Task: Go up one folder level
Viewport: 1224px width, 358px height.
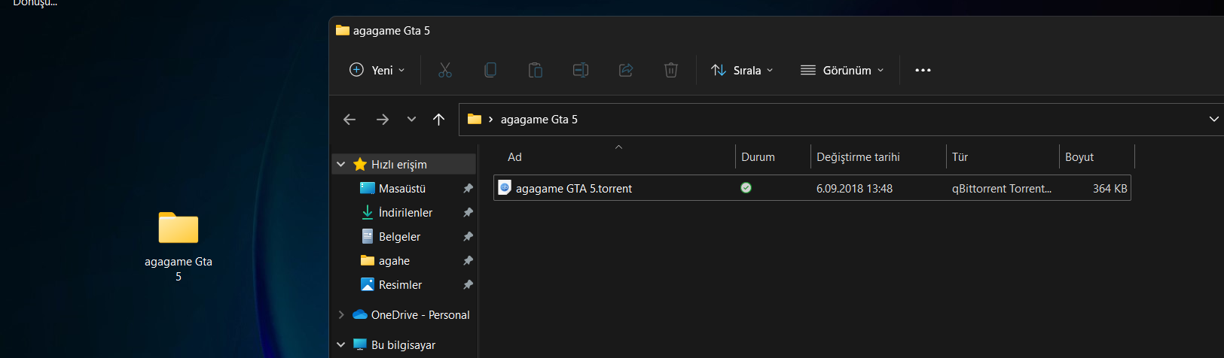Action: click(x=439, y=120)
